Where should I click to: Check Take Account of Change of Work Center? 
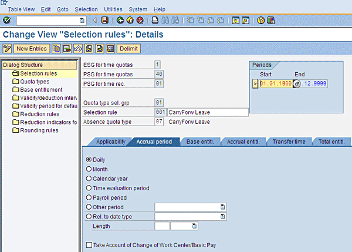click(89, 245)
